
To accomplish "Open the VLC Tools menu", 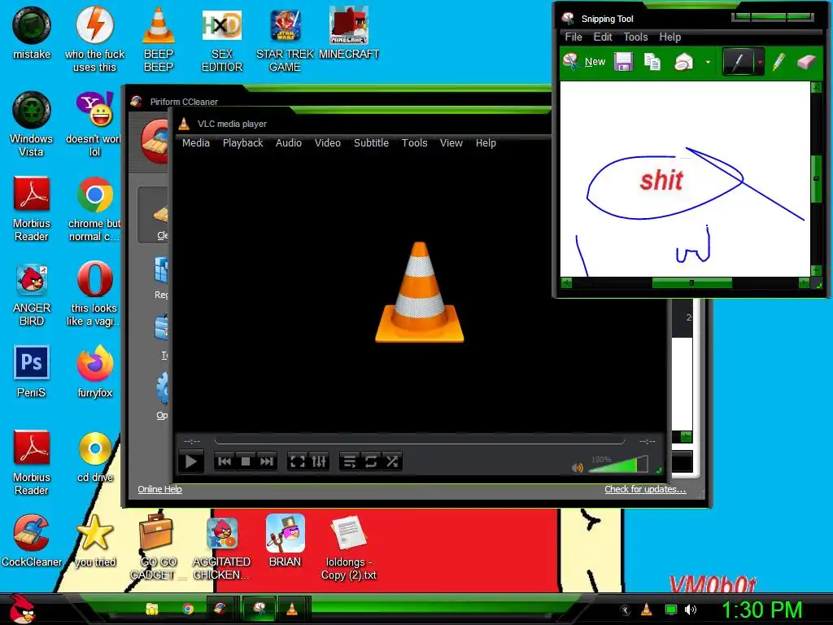I will coord(414,143).
